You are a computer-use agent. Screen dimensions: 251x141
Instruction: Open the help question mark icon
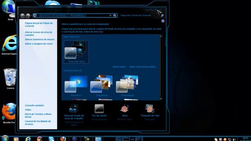click(x=163, y=21)
